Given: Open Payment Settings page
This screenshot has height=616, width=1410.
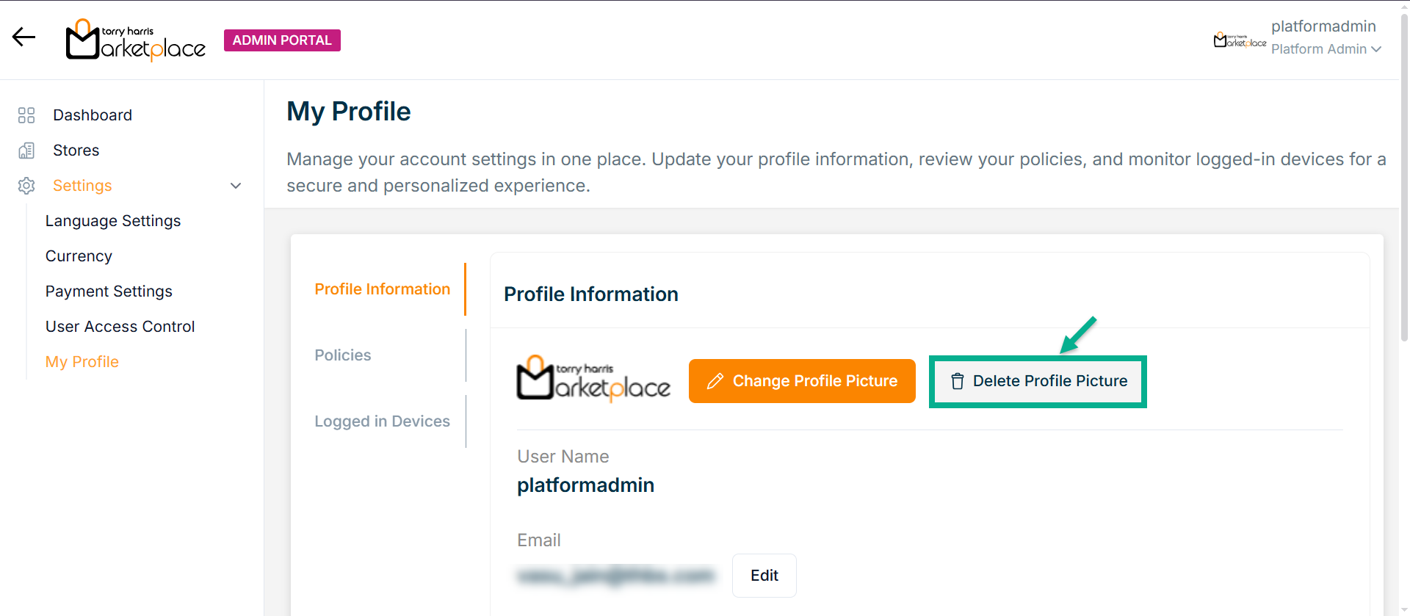Looking at the screenshot, I should pyautogui.click(x=109, y=291).
